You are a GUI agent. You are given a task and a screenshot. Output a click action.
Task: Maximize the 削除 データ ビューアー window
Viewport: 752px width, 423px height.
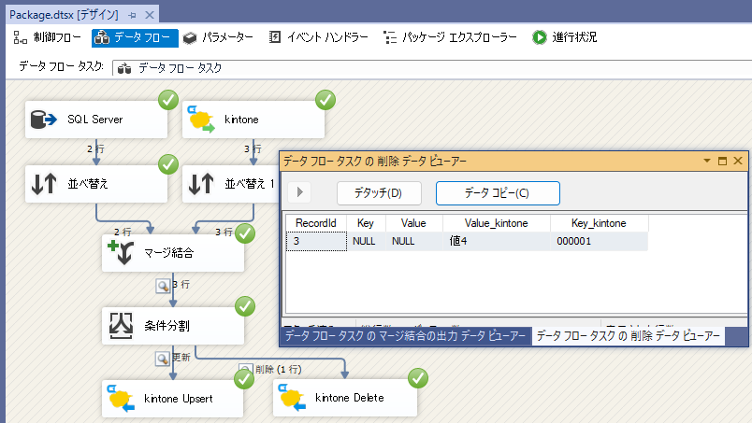(722, 161)
